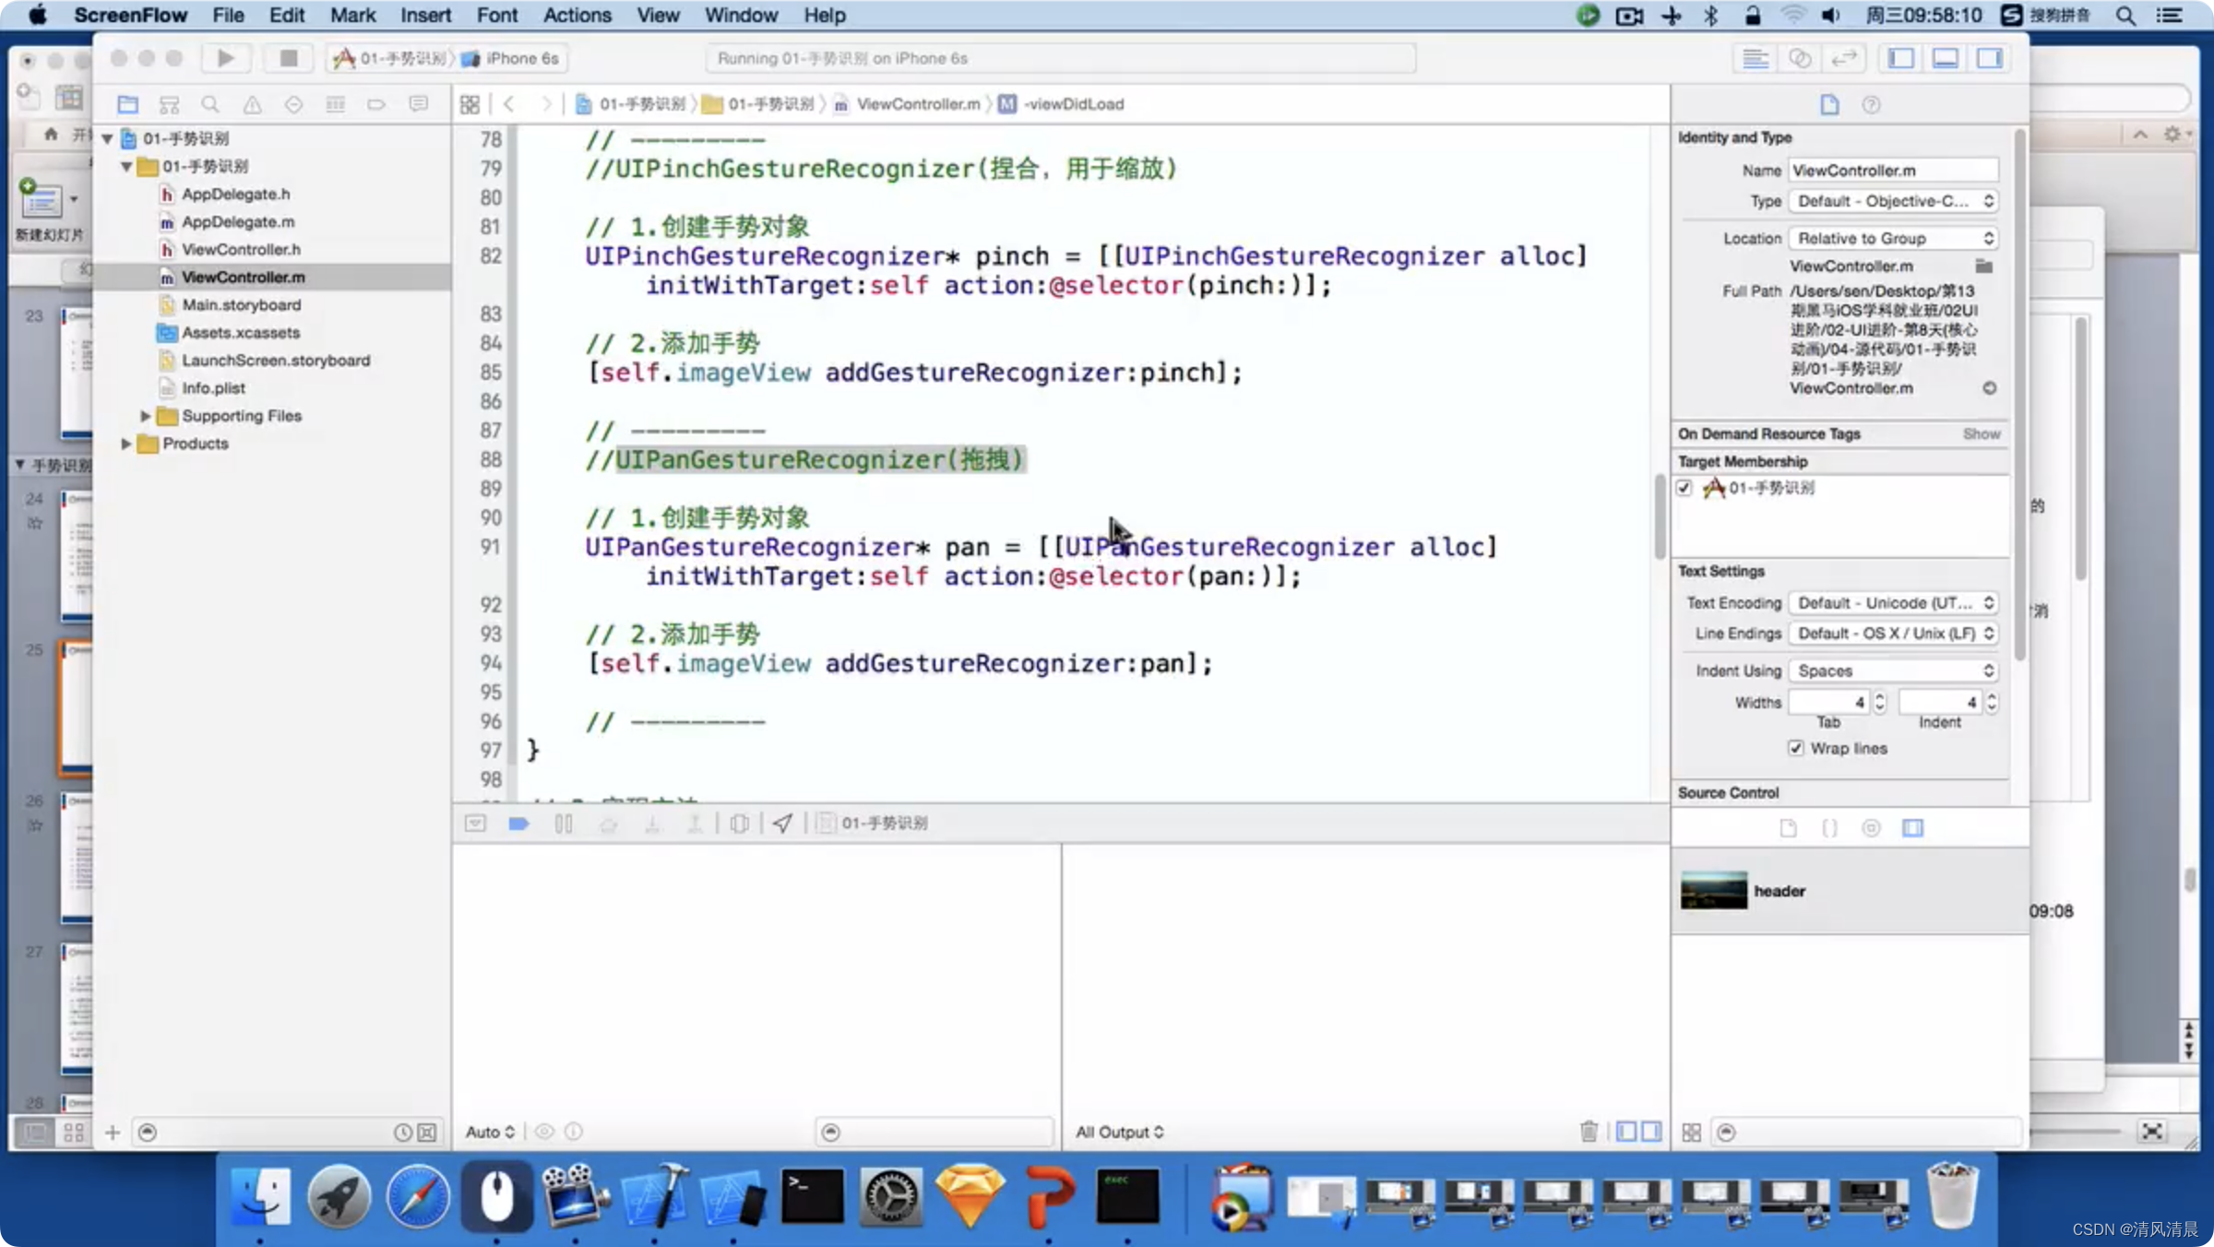Open the Line Endings dropdown

tap(1894, 634)
